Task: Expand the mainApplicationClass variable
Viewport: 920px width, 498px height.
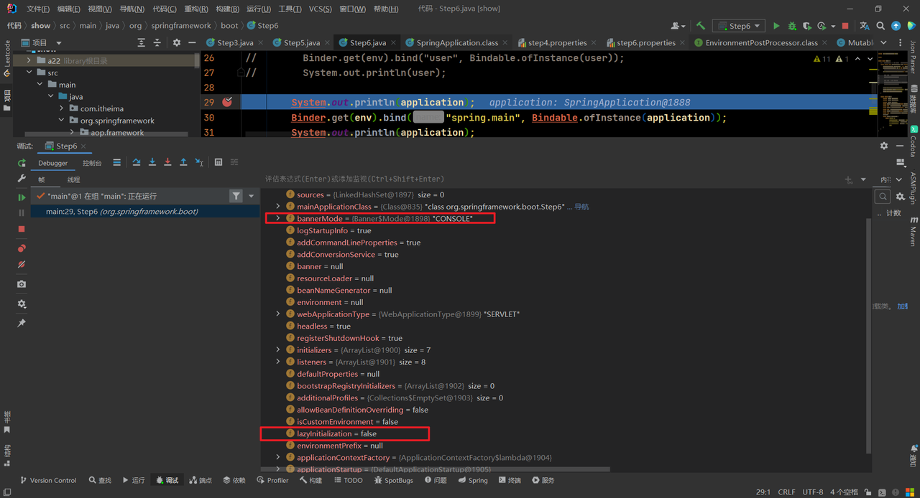Action: (x=278, y=207)
